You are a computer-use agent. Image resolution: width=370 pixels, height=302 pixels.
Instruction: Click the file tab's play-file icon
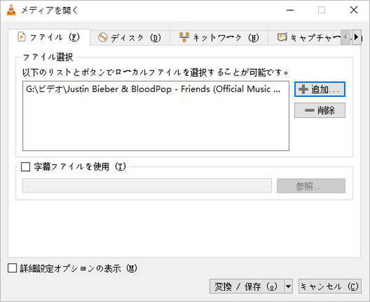click(x=22, y=37)
